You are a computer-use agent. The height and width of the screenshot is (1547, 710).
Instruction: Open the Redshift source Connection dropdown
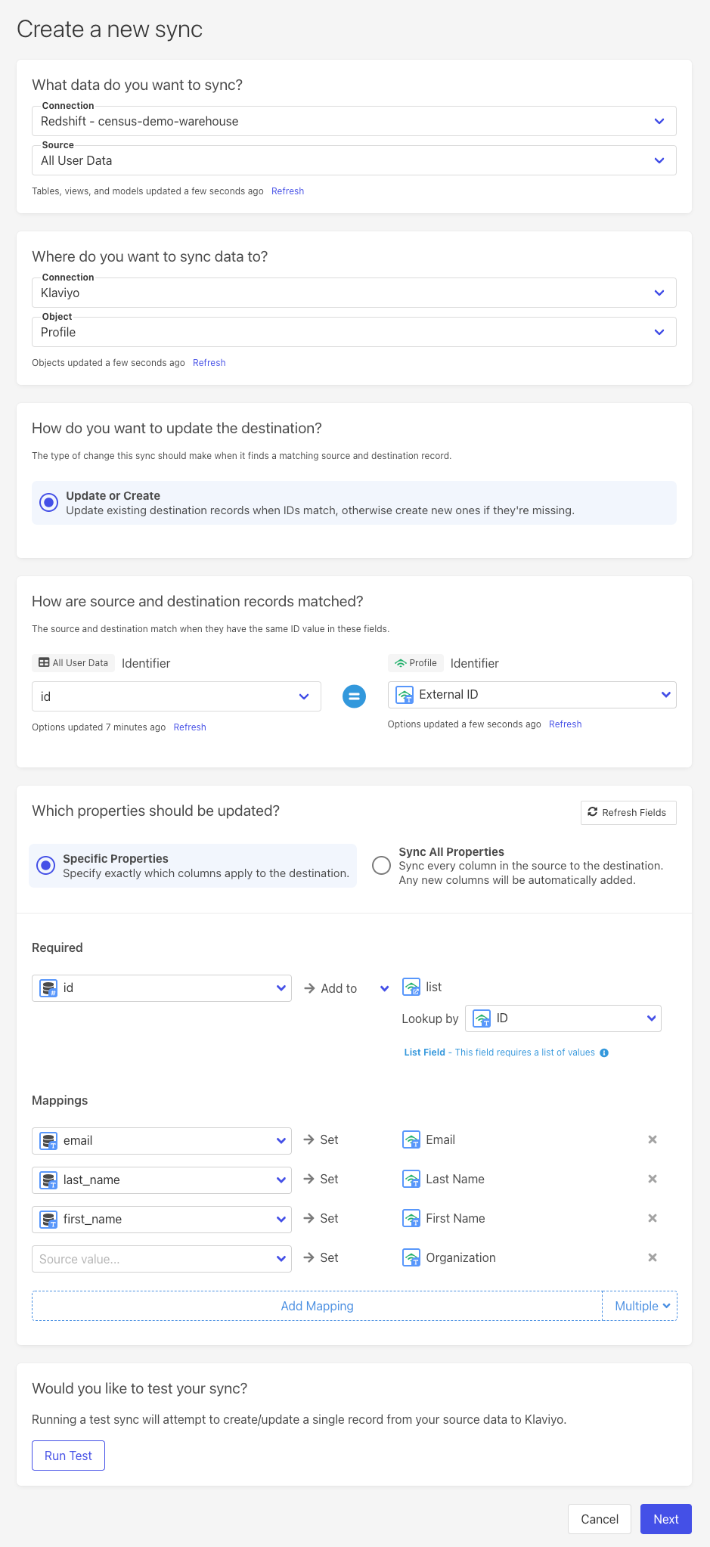(354, 121)
